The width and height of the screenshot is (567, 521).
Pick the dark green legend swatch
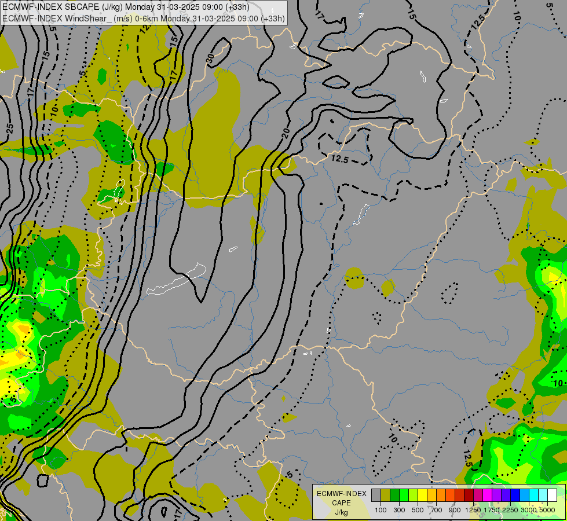(x=394, y=495)
